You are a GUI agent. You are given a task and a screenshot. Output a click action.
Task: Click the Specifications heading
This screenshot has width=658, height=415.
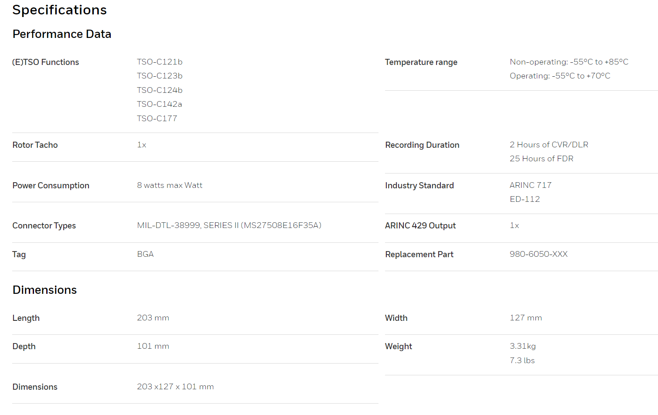[59, 10]
